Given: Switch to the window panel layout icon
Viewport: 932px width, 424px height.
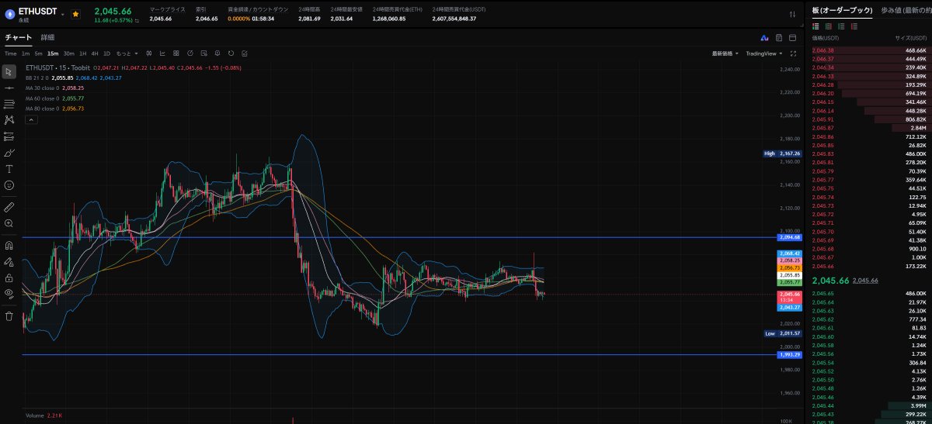Looking at the screenshot, I should click(x=792, y=37).
